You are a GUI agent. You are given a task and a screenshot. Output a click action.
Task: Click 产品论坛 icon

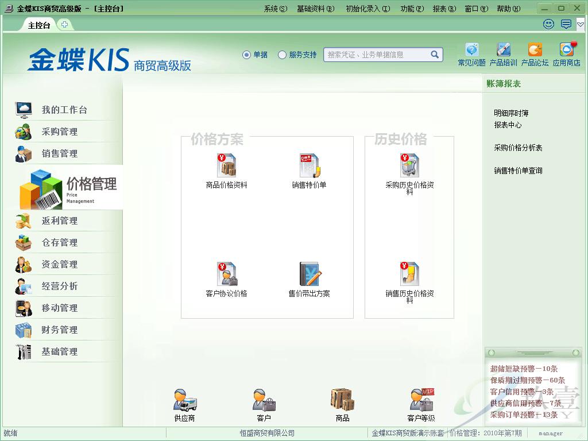click(x=535, y=49)
